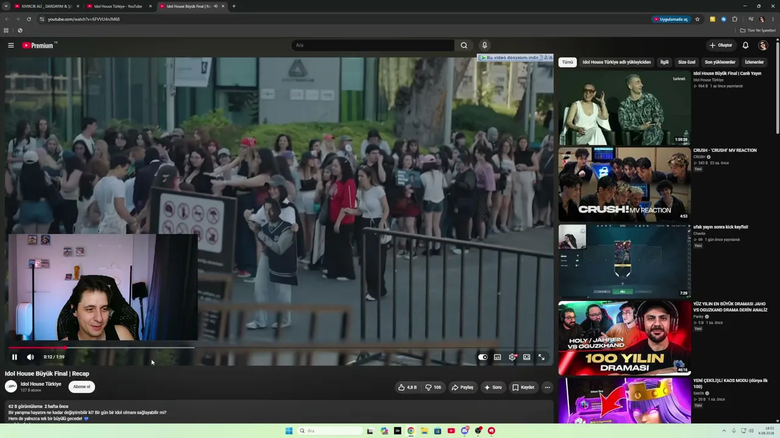Select the İzlenenler filter chip

point(754,62)
